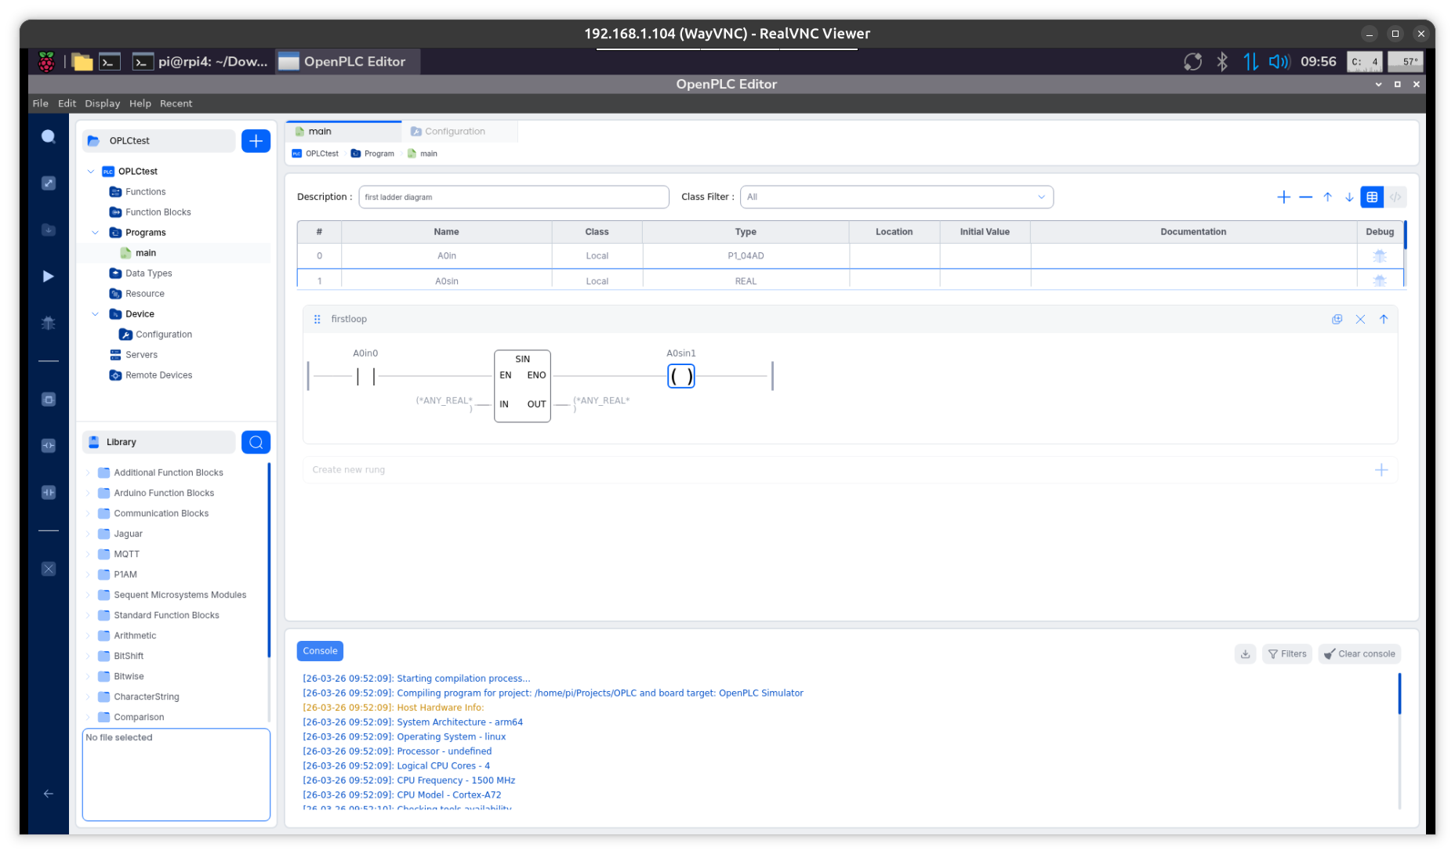
Task: Open the Class Filter dropdown
Action: (x=896, y=197)
